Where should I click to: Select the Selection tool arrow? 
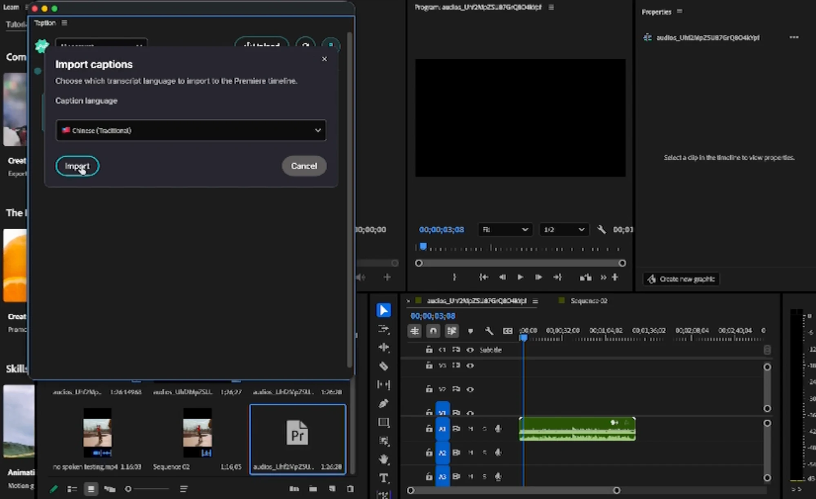[384, 310]
